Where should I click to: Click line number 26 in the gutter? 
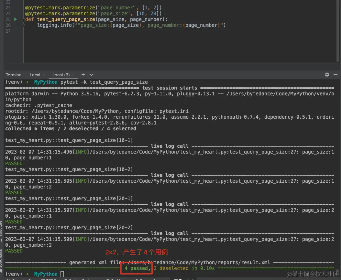point(8,25)
